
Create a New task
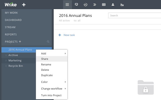[x=69, y=35]
